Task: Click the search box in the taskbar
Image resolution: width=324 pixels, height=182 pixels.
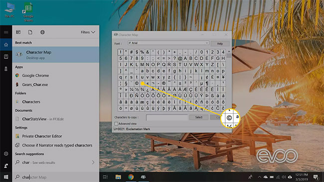Action: (x=56, y=177)
